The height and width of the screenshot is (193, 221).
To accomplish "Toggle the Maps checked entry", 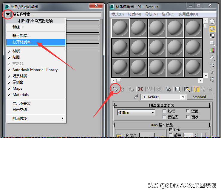I will [x=36, y=88].
